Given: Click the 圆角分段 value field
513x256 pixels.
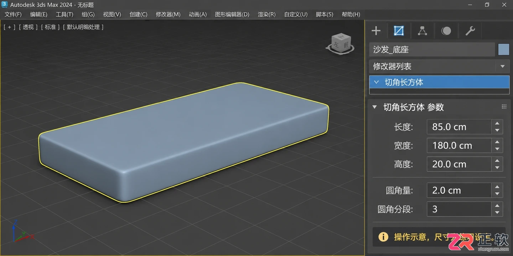Looking at the screenshot, I should pos(459,209).
